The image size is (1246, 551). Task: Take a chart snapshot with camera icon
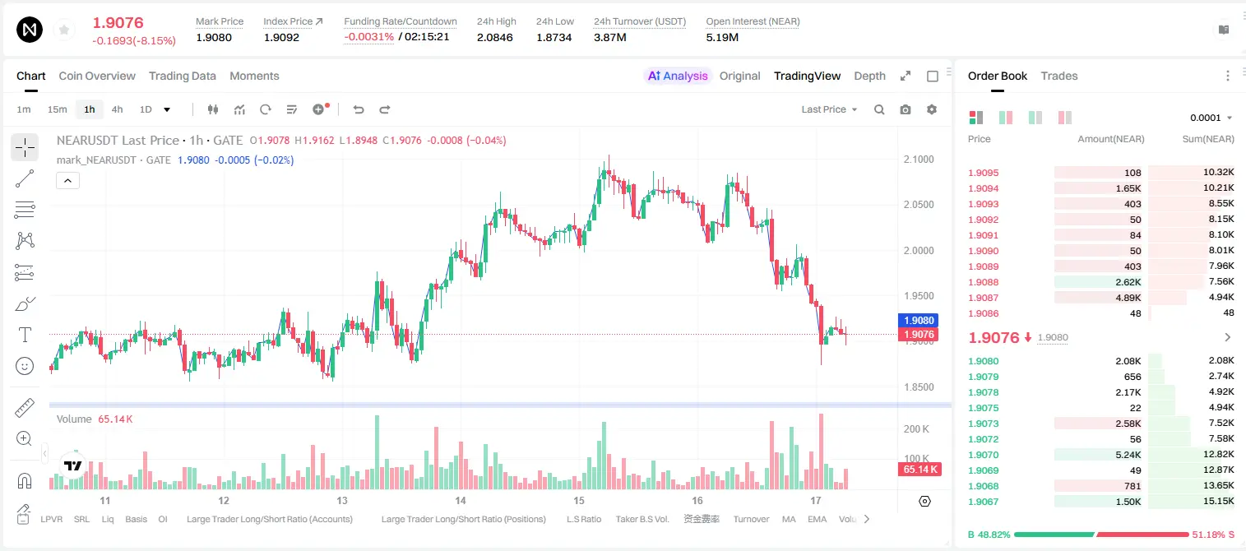pyautogui.click(x=906, y=109)
